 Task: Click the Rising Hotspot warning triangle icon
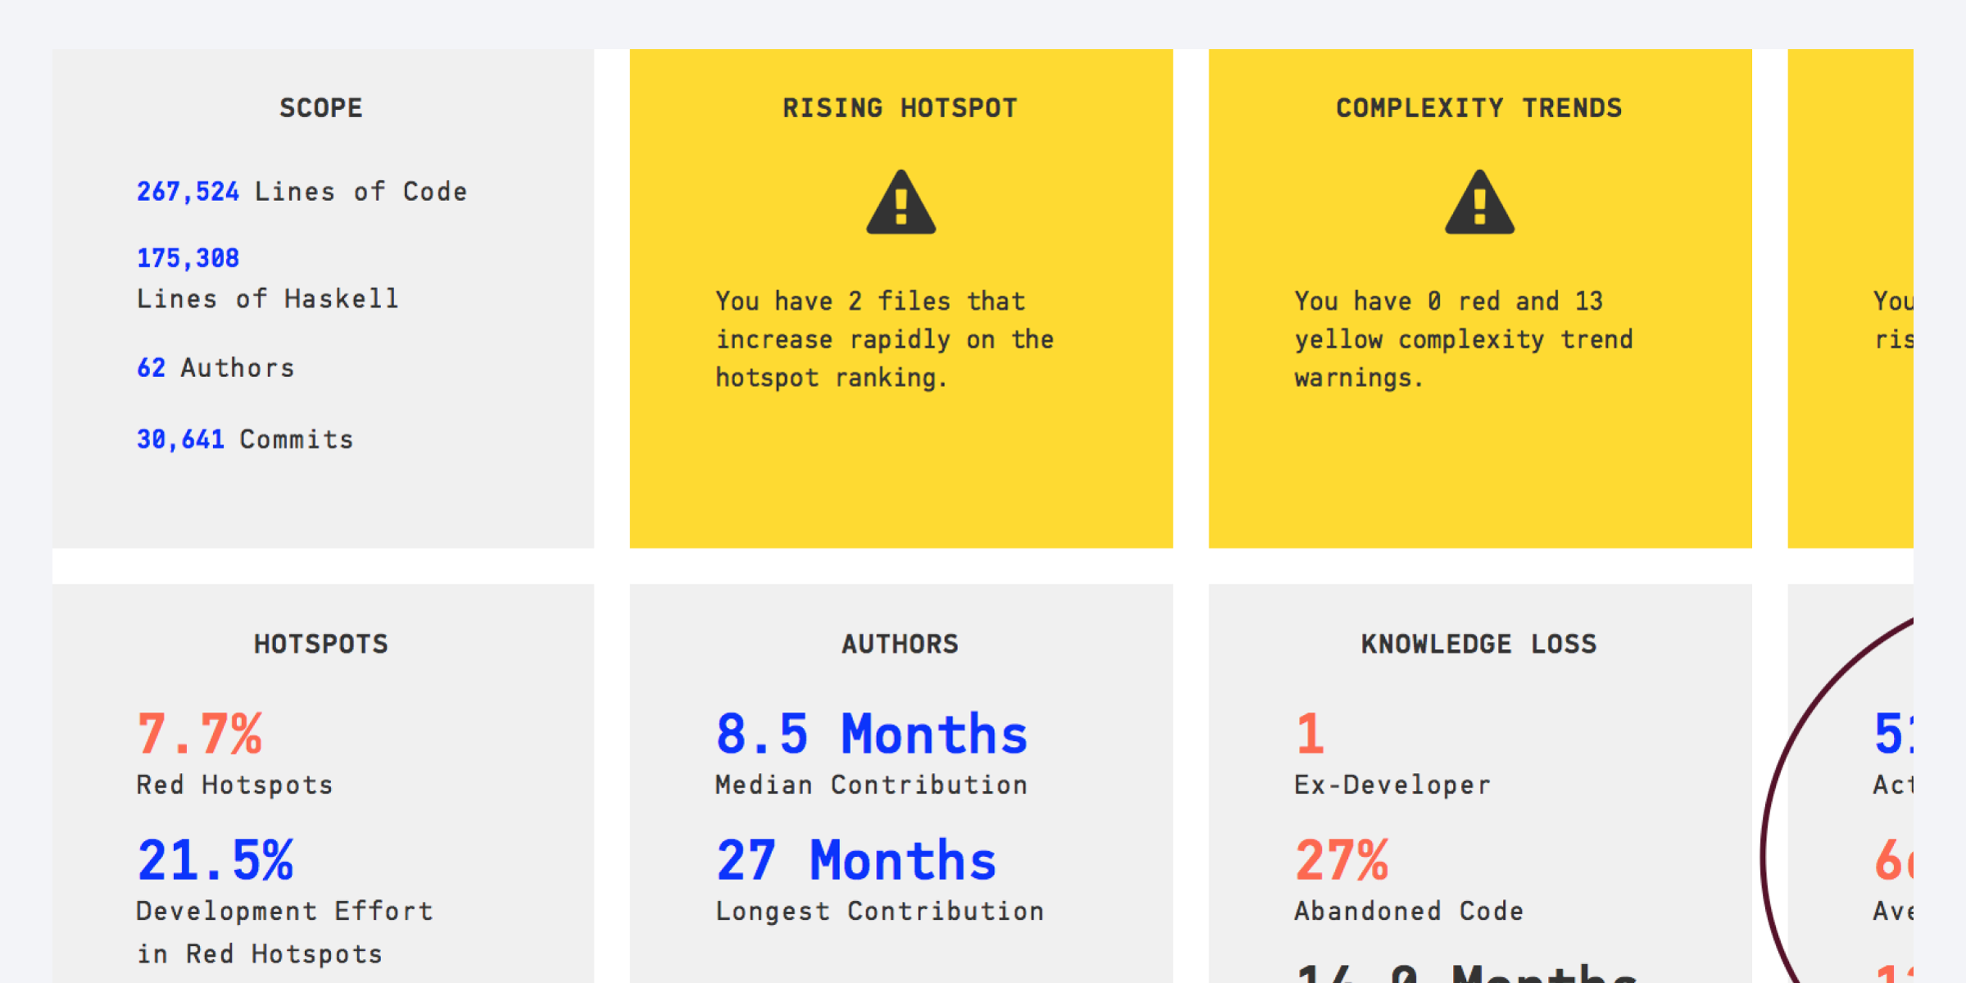901,202
